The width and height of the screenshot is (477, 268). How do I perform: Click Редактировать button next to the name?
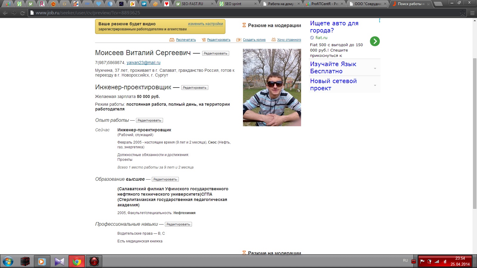click(216, 53)
